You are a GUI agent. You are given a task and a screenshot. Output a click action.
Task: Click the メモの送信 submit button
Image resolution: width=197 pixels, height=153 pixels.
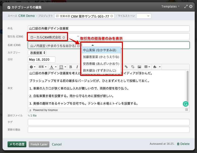(x=17, y=144)
